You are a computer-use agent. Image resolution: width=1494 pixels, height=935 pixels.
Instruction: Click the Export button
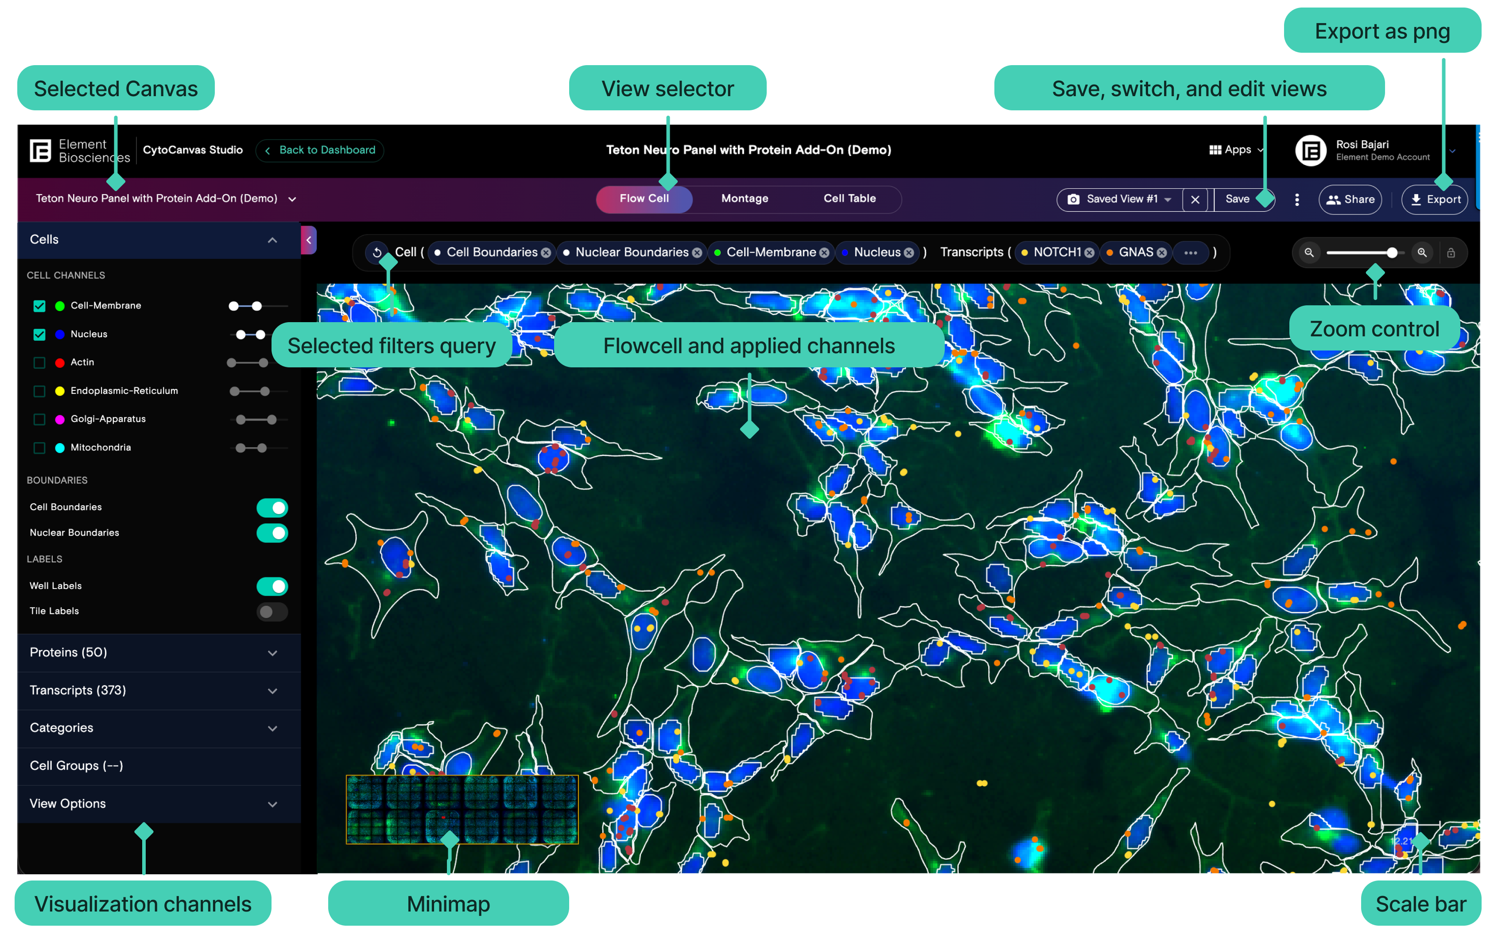pyautogui.click(x=1434, y=200)
